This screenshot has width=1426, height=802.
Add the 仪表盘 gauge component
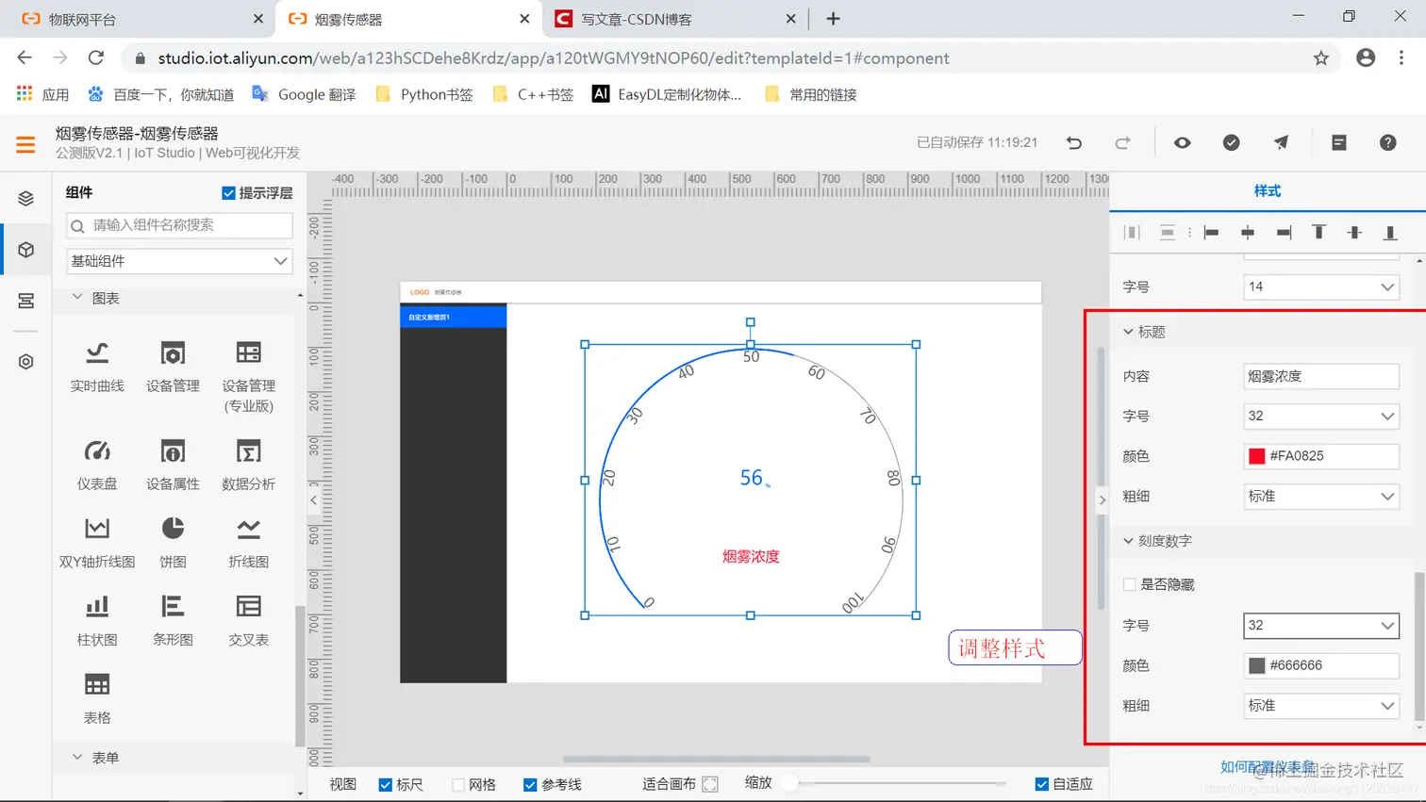[97, 465]
